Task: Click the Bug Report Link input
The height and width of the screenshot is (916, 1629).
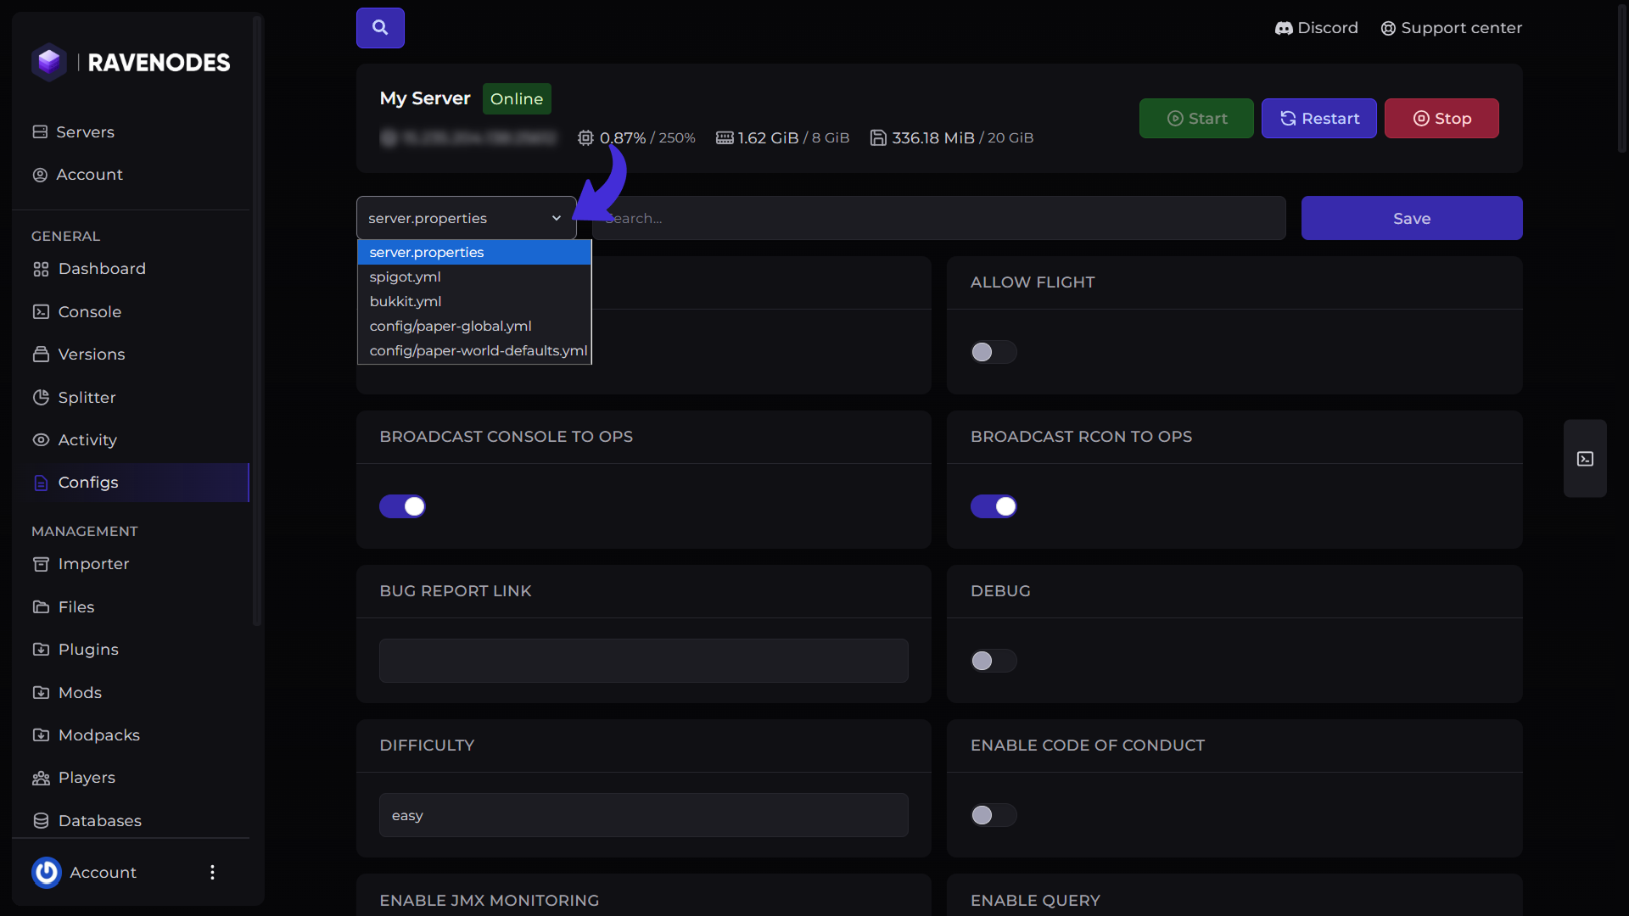Action: click(x=643, y=661)
